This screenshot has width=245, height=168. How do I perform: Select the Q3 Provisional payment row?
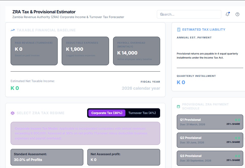pyautogui.click(x=210, y=158)
